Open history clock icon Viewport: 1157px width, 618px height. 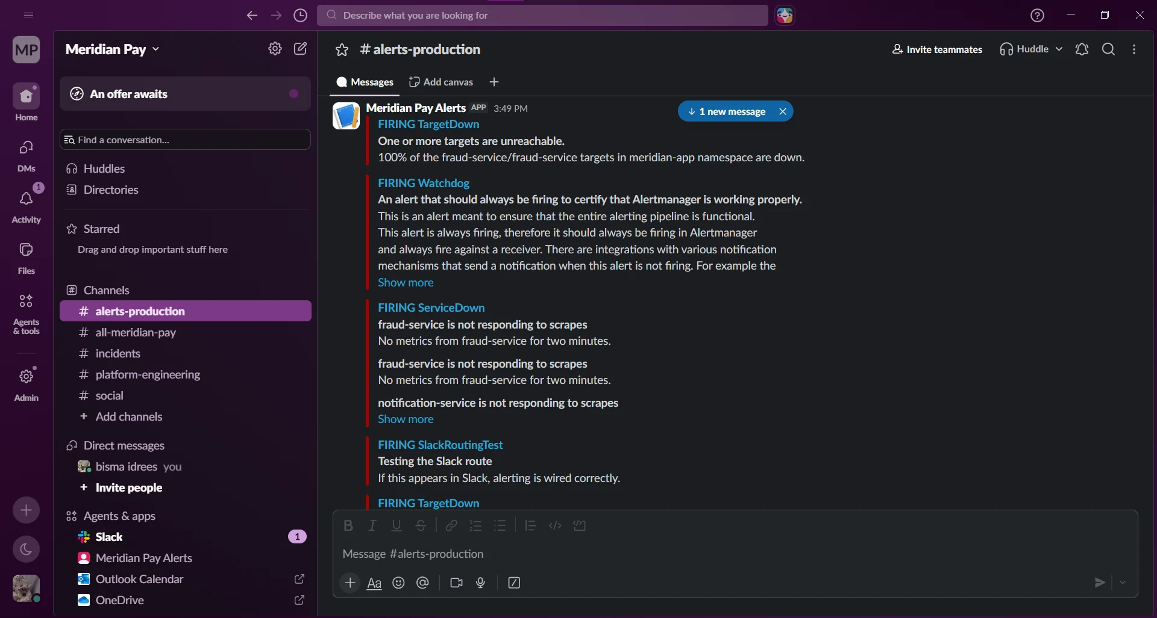(300, 15)
